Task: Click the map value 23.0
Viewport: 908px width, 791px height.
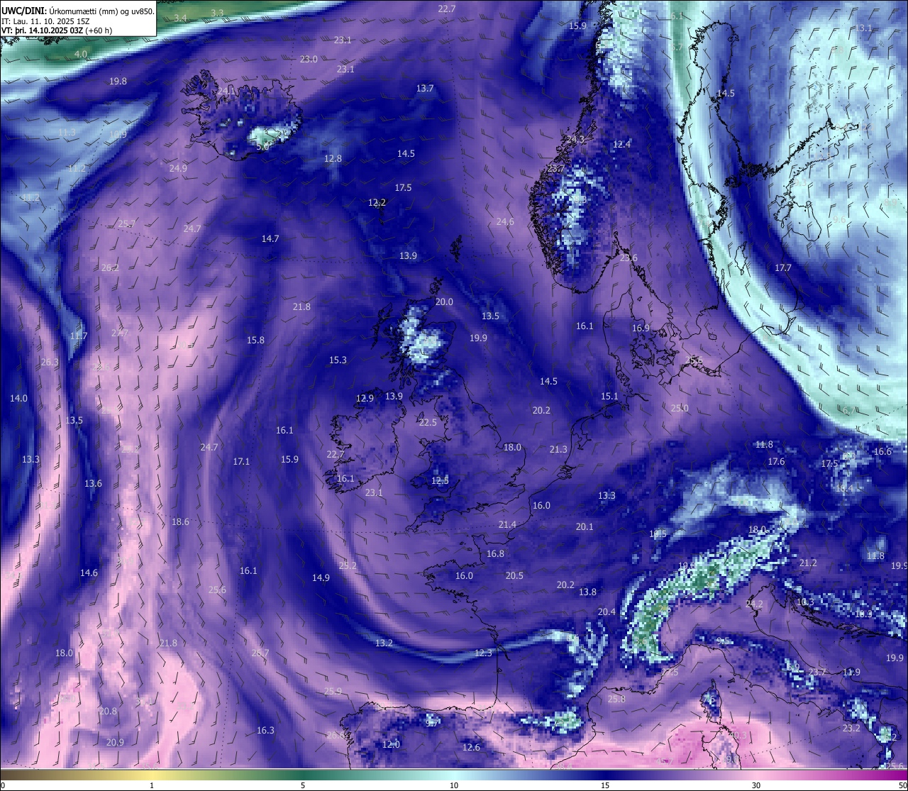Action: point(309,59)
